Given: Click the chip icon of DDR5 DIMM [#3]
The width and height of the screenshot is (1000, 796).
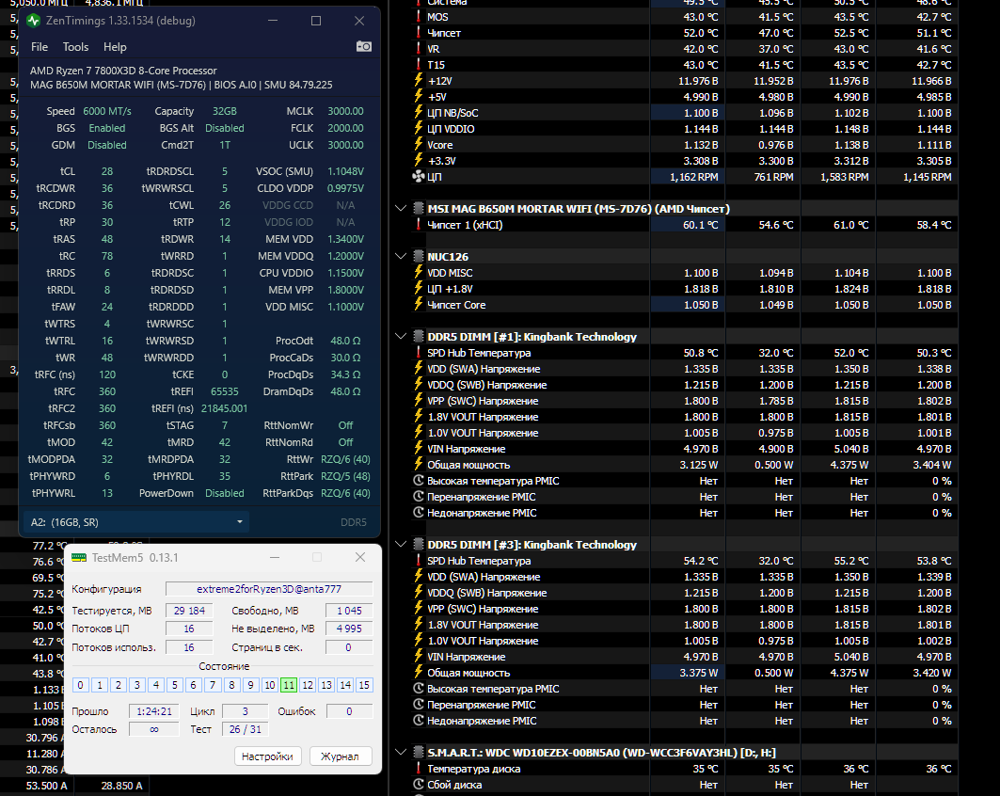Looking at the screenshot, I should [419, 544].
